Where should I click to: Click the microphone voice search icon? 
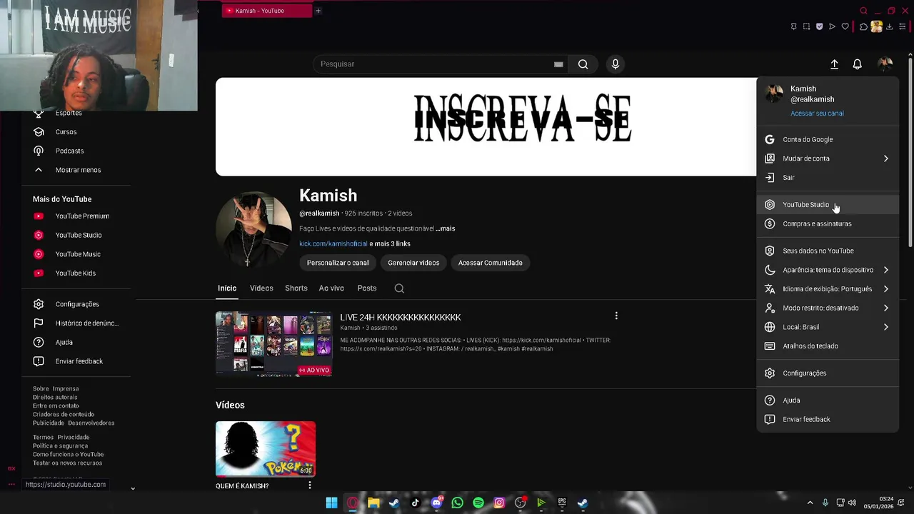tap(615, 64)
